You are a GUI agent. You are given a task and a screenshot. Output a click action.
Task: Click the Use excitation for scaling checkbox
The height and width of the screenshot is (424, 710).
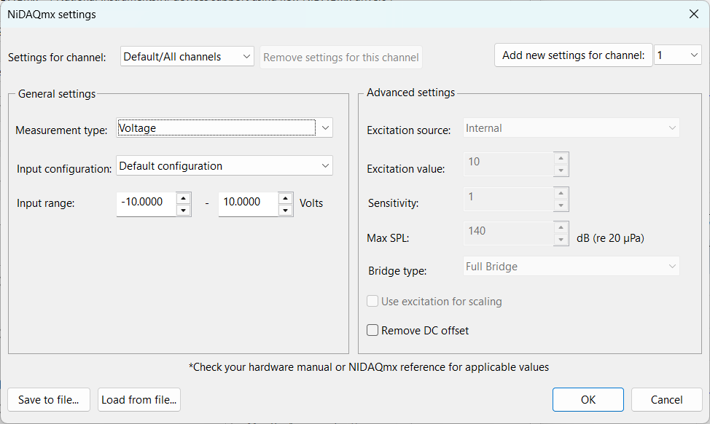[373, 302]
